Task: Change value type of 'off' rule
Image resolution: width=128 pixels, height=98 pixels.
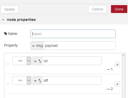Action: coord(38,80)
